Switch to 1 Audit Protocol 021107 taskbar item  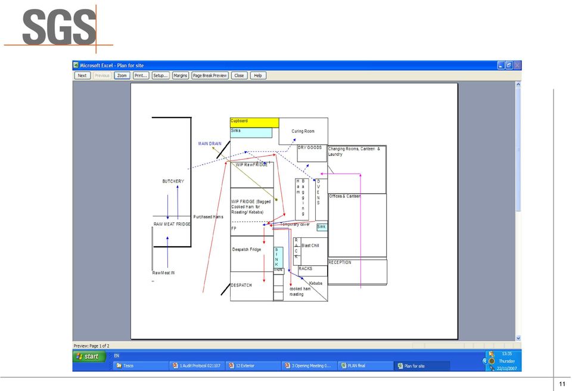pos(197,365)
